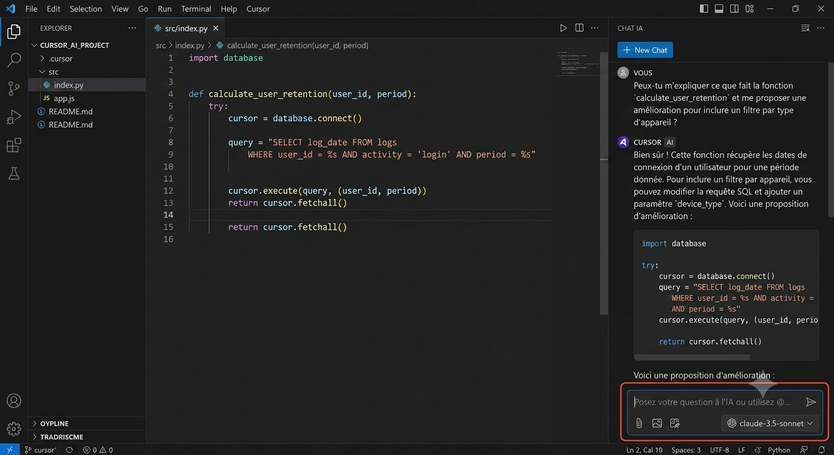Start a New Chat
Screen dimensions: 834x455
pyautogui.click(x=645, y=50)
